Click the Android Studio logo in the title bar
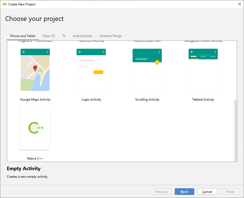 point(5,4)
